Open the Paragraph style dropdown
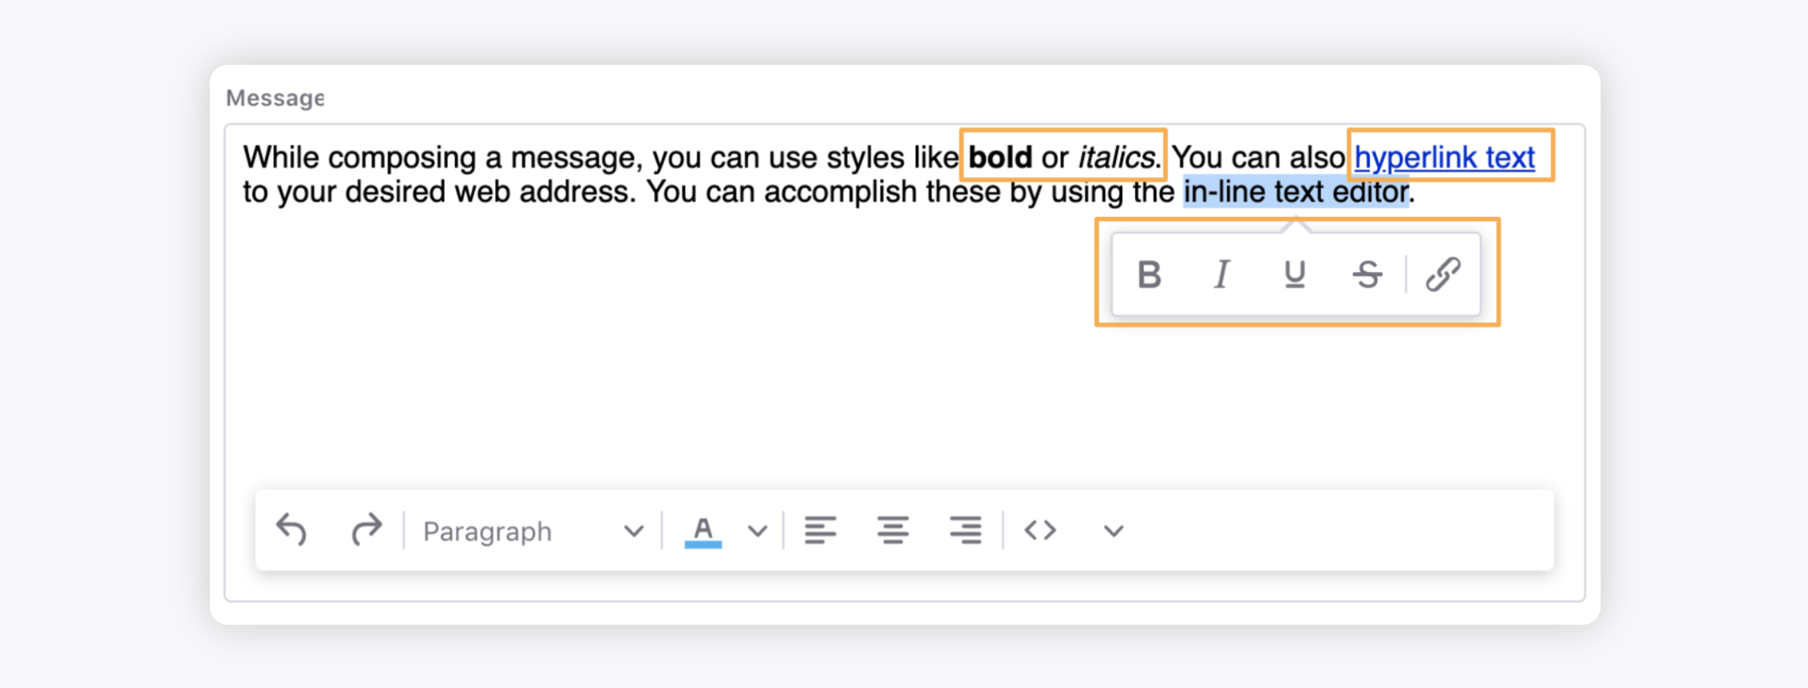The height and width of the screenshot is (688, 1808). pos(532,531)
